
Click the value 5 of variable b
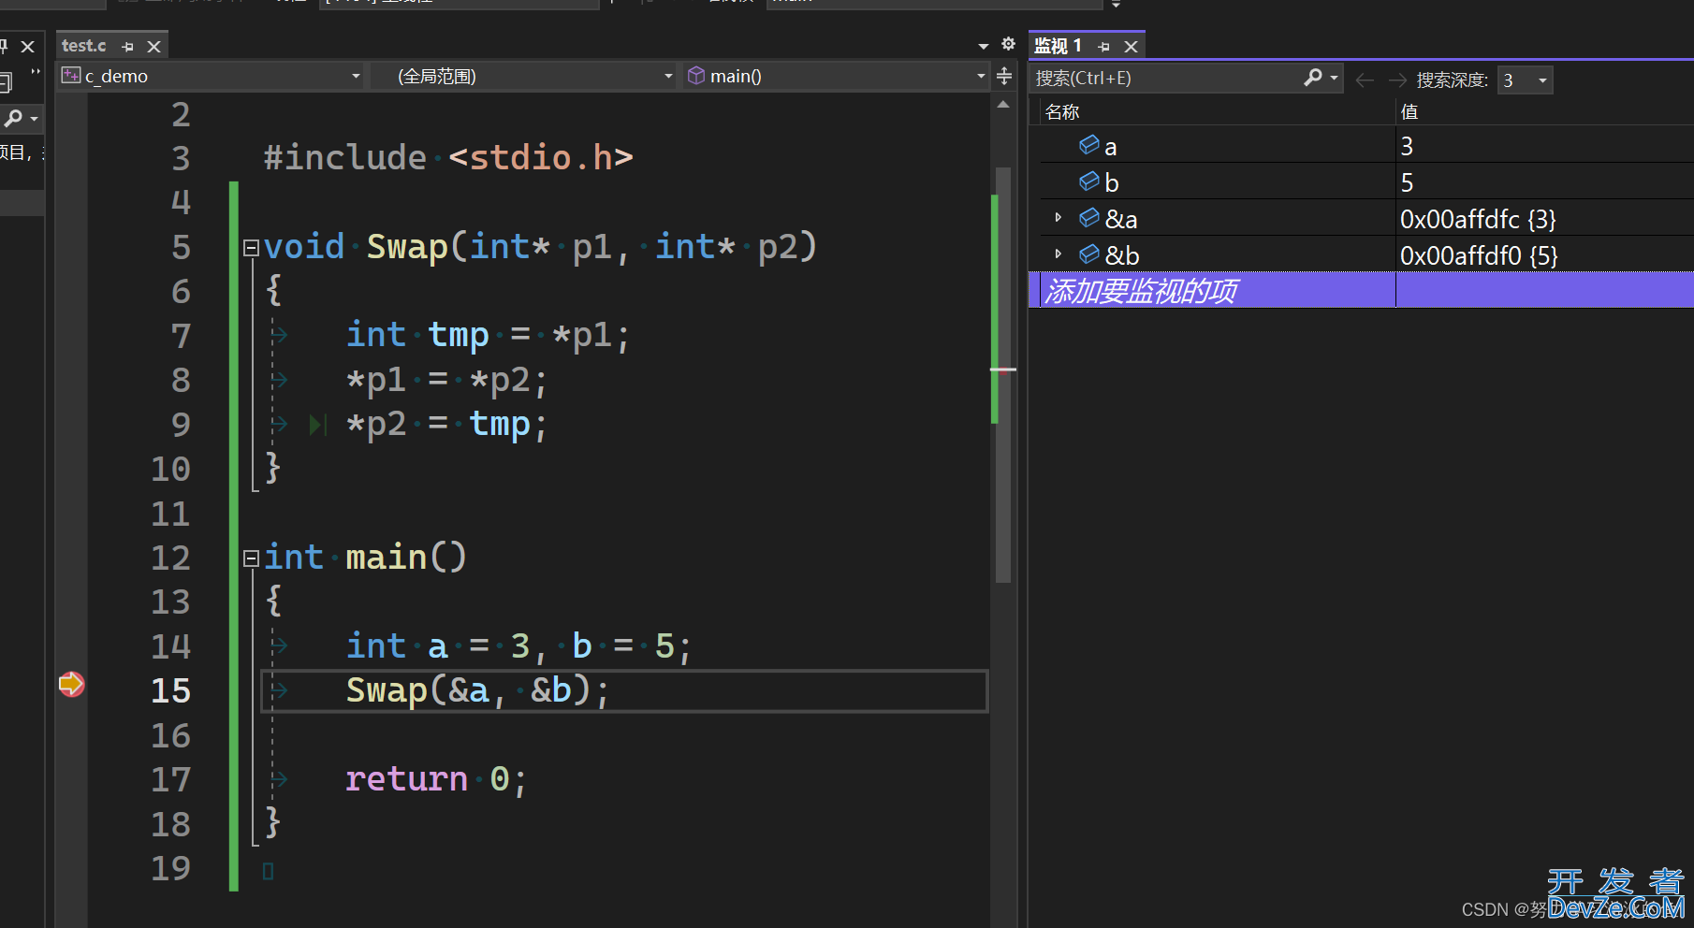pos(1407,182)
